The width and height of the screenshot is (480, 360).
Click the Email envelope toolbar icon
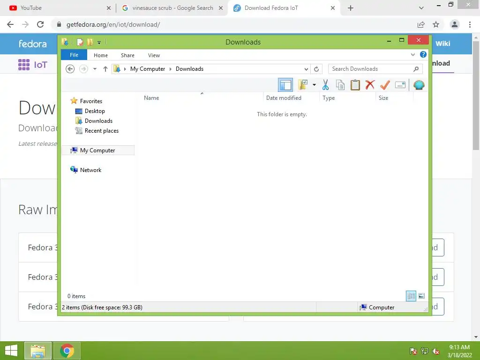pos(400,85)
